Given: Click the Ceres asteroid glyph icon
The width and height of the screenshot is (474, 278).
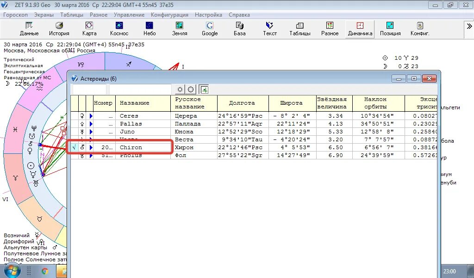Looking at the screenshot, I should click(x=82, y=116).
